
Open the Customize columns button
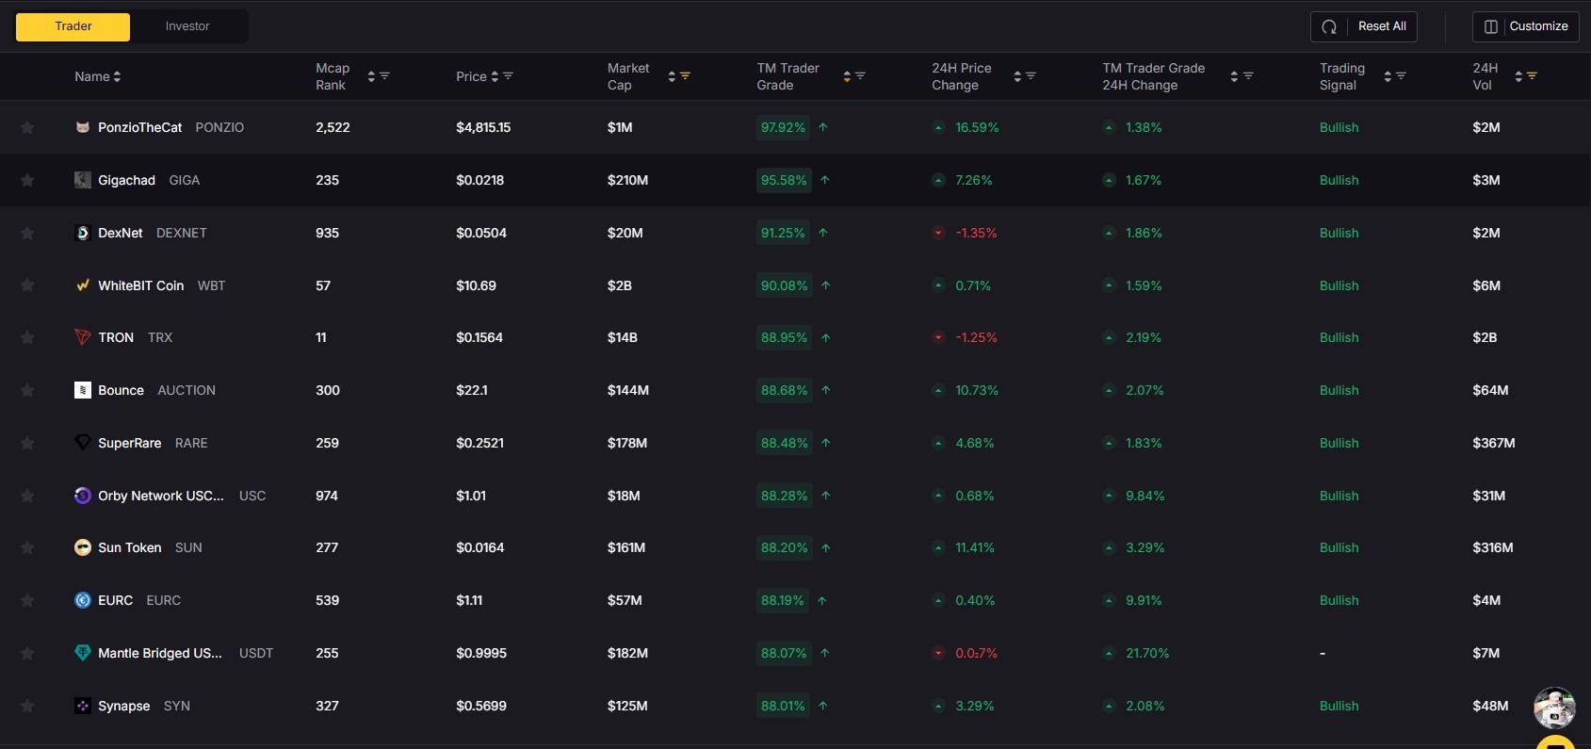(x=1525, y=26)
